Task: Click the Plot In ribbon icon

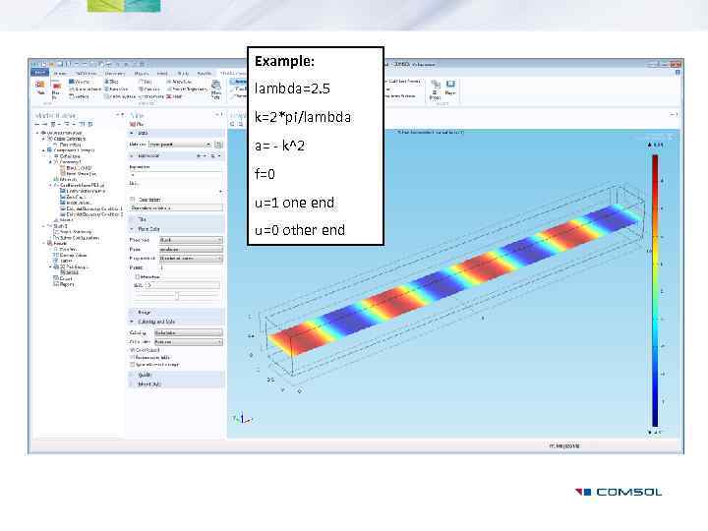Action: (x=56, y=89)
